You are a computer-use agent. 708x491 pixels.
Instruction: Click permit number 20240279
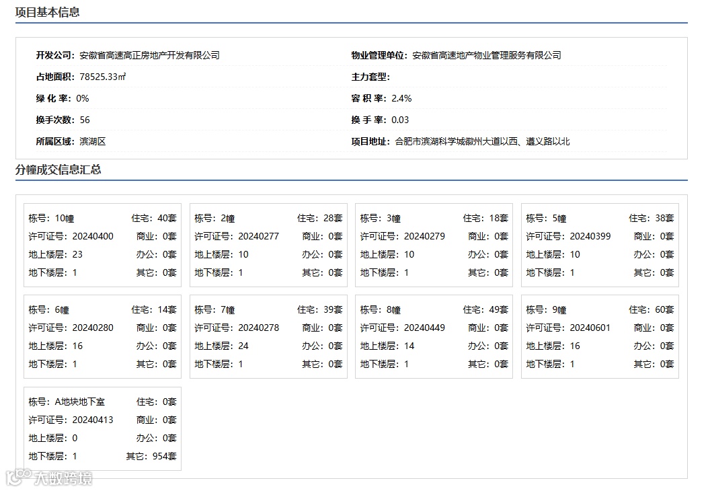pyautogui.click(x=424, y=236)
